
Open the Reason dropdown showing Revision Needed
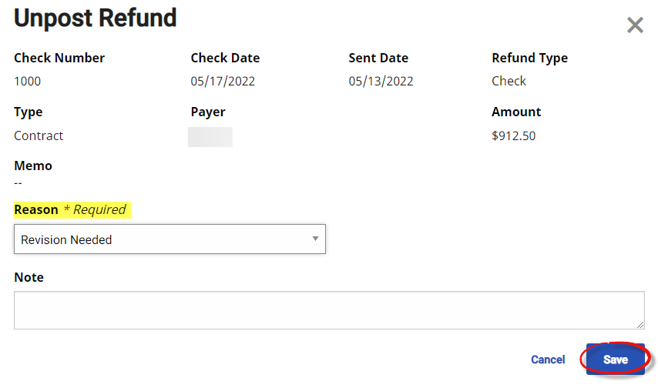click(170, 239)
